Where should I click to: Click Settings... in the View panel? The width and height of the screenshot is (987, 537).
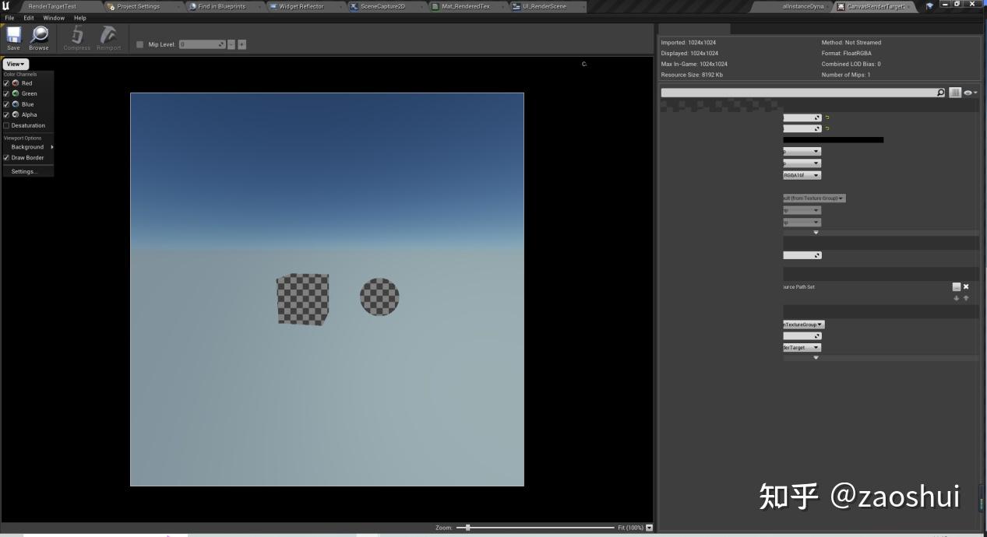[26, 171]
